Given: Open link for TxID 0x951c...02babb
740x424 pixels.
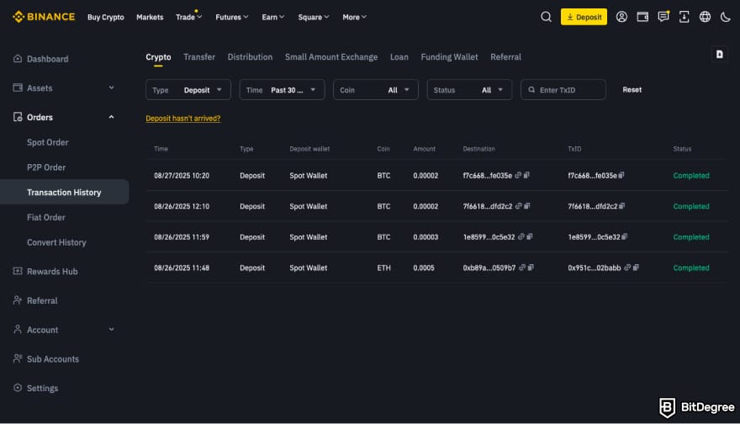Looking at the screenshot, I should click(x=627, y=268).
